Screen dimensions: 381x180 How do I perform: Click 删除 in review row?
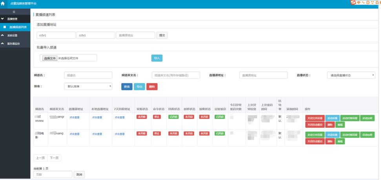330,125
